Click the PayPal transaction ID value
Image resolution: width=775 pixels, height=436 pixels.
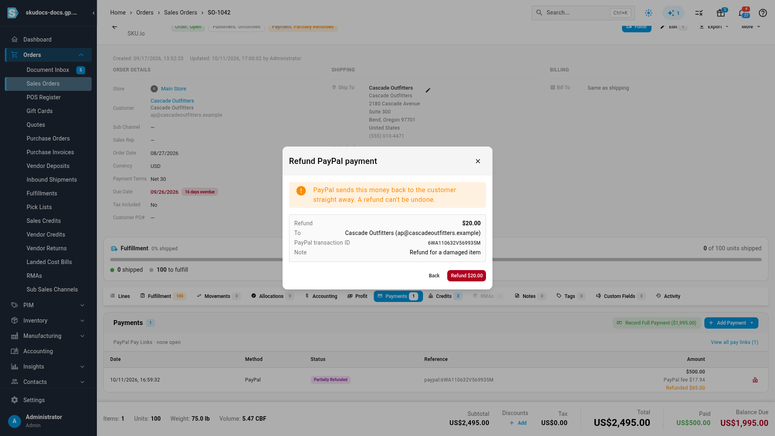coord(454,243)
